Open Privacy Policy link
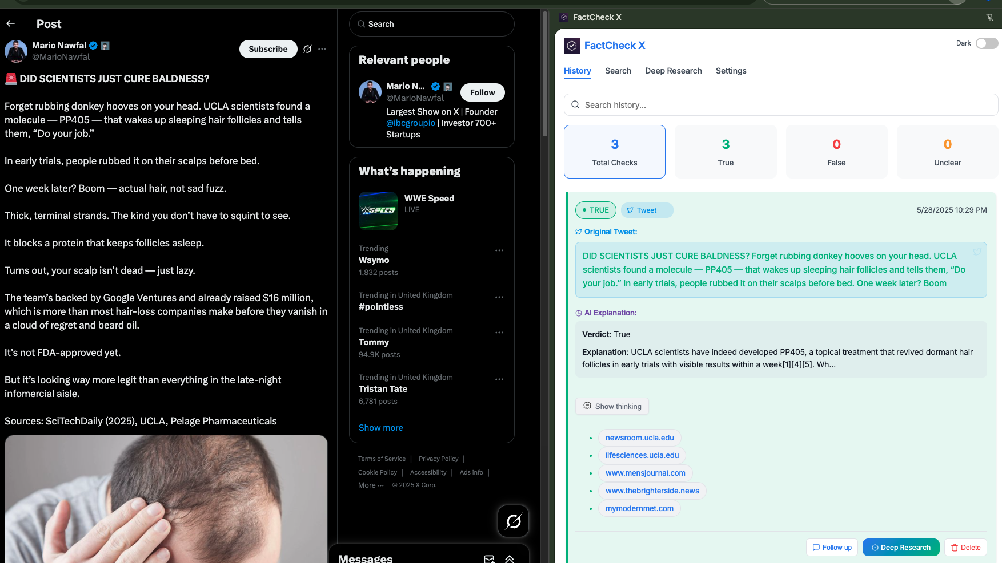The height and width of the screenshot is (563, 1002). [439, 459]
